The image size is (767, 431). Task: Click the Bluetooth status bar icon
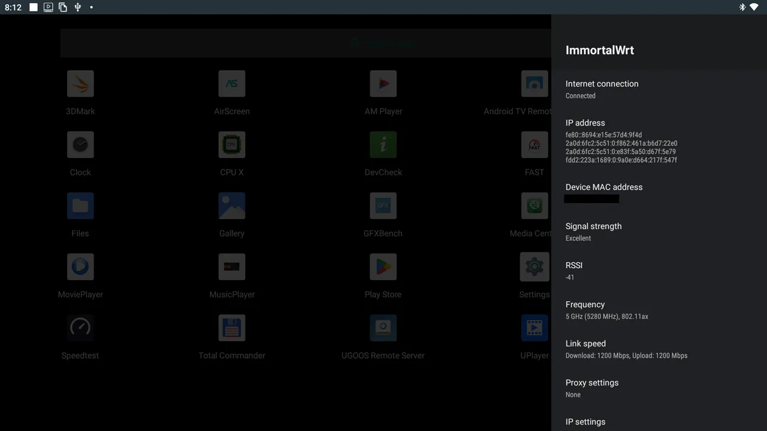pos(742,7)
